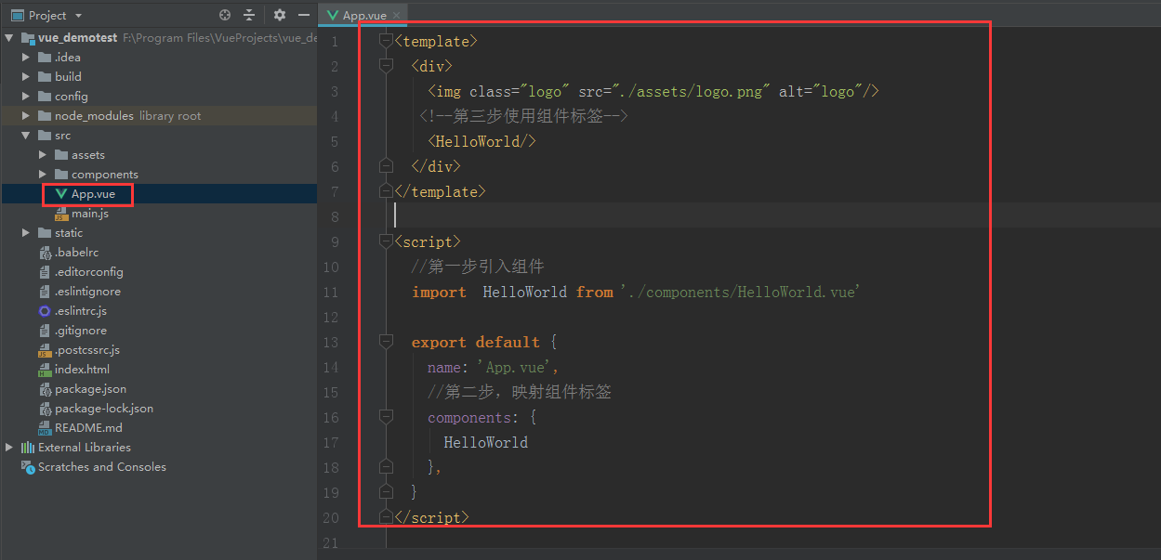Click the .gitignore file icon
The height and width of the screenshot is (560, 1161).
45,331
